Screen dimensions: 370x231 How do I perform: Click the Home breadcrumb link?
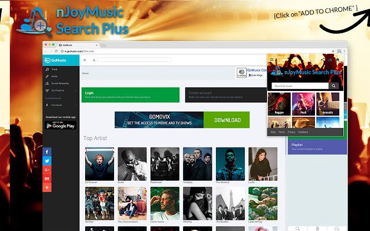(x=86, y=74)
